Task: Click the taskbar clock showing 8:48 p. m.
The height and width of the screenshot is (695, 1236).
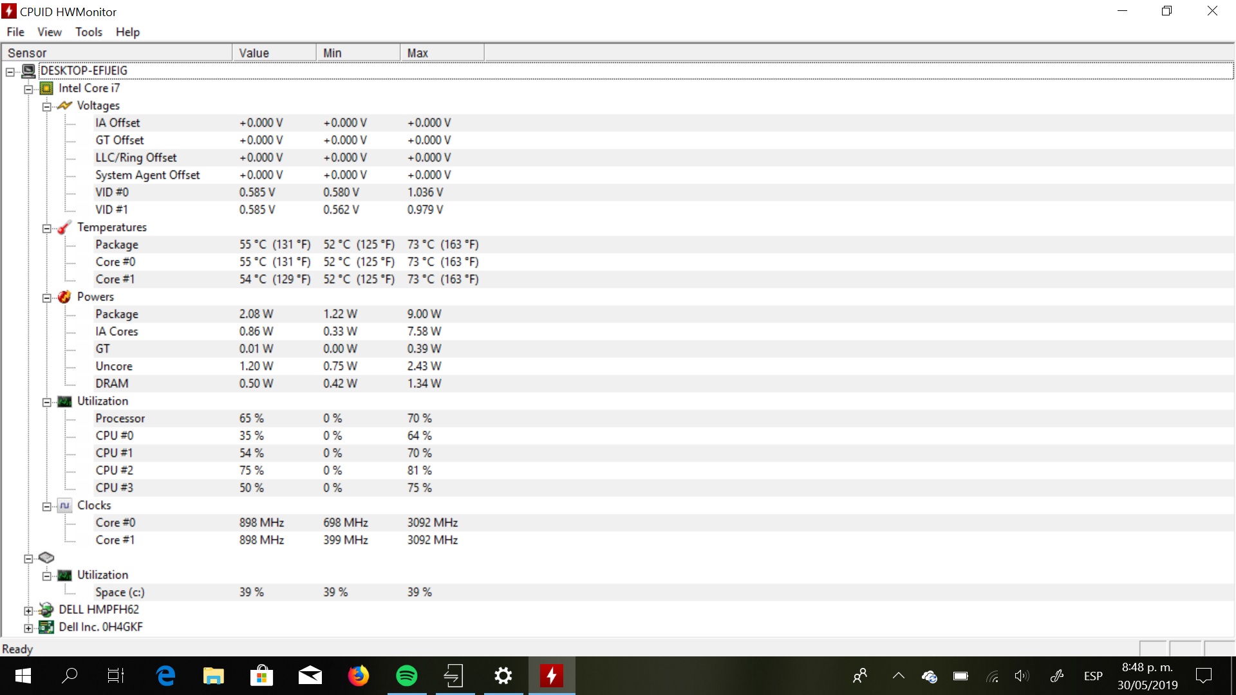Action: 1147,676
